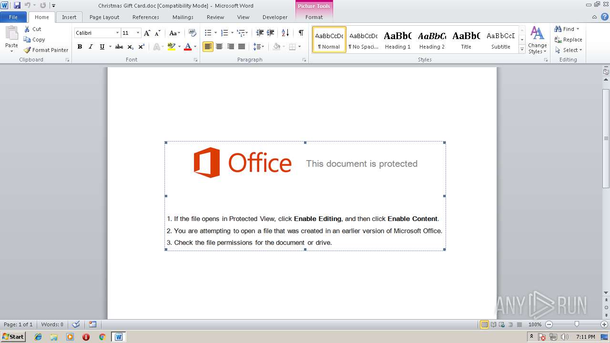Screen dimensions: 610x343
Task: Switch to the Insert tab
Action: [69, 17]
